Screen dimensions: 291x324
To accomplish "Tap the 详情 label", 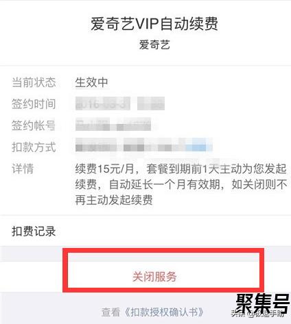I will coord(23,169).
